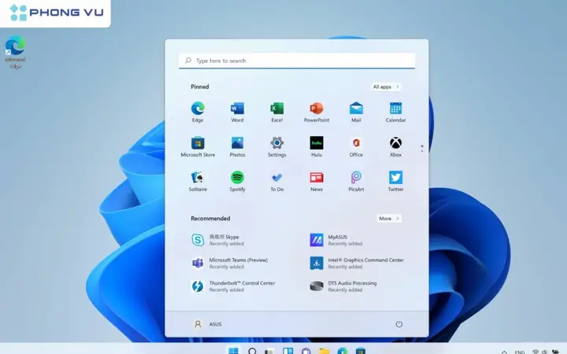The image size is (567, 354).
Task: Open Solitaire from pinned apps
Action: [198, 182]
